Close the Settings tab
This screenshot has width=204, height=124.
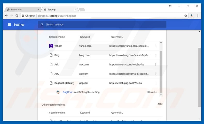(x=75, y=10)
